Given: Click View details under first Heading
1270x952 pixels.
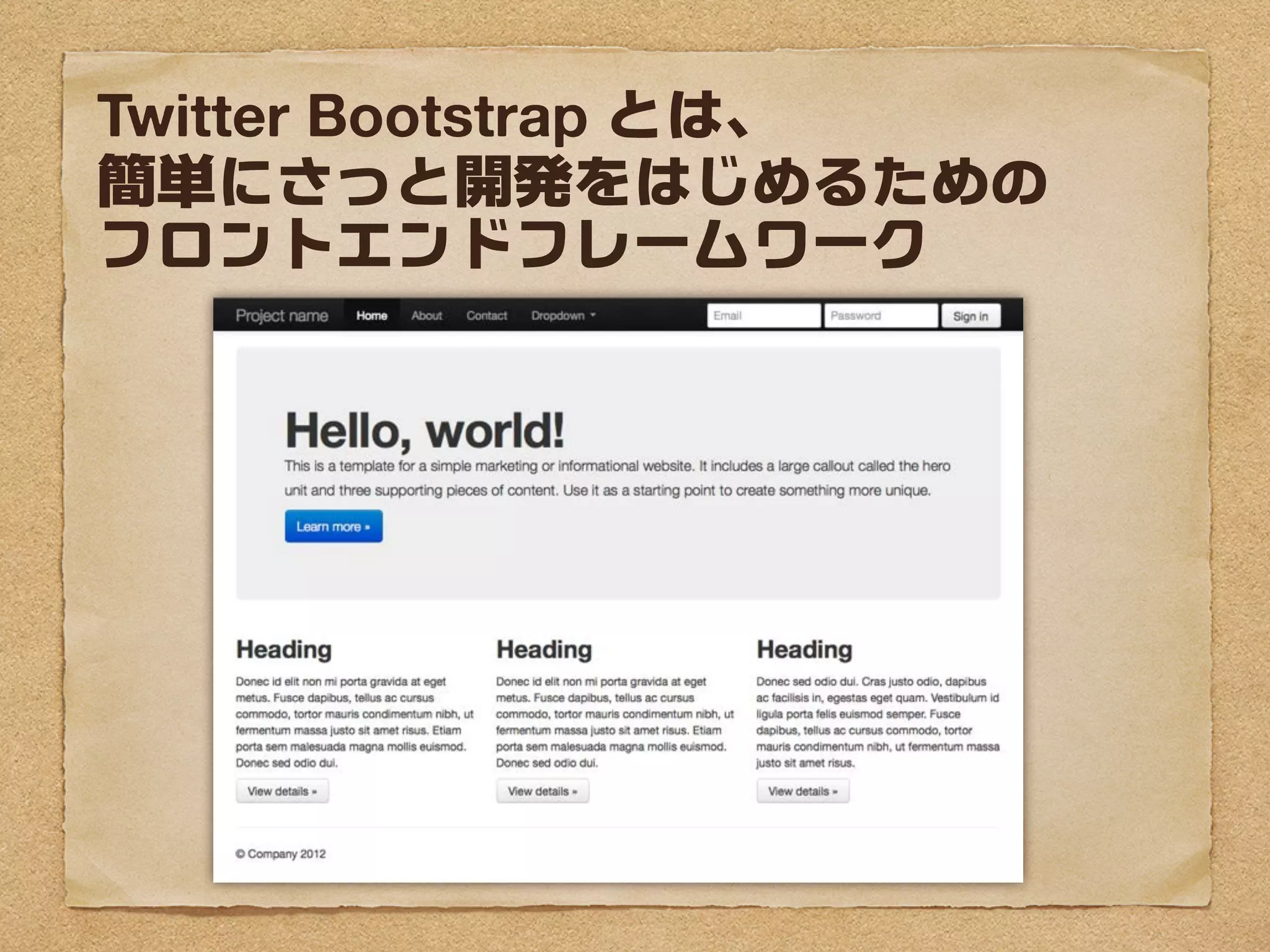Looking at the screenshot, I should pyautogui.click(x=282, y=791).
